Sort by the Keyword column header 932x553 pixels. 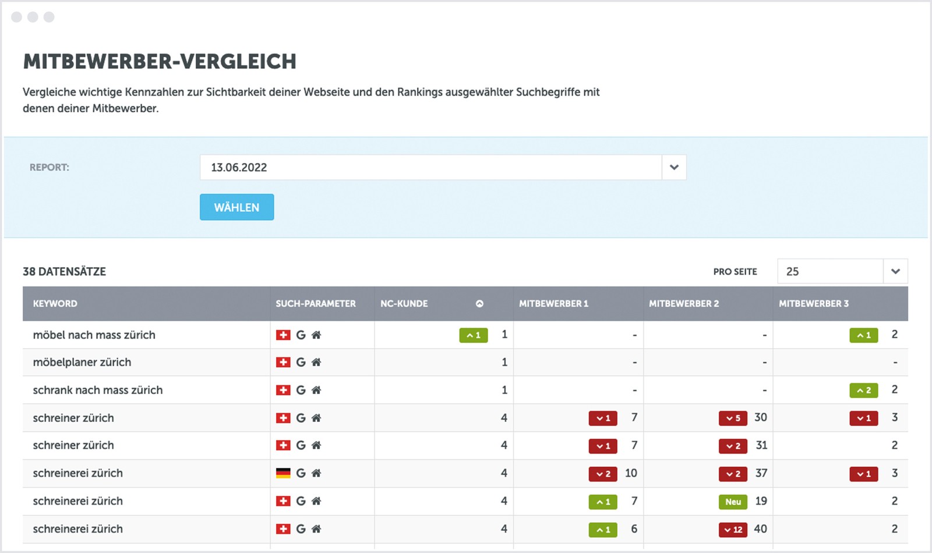tap(55, 303)
